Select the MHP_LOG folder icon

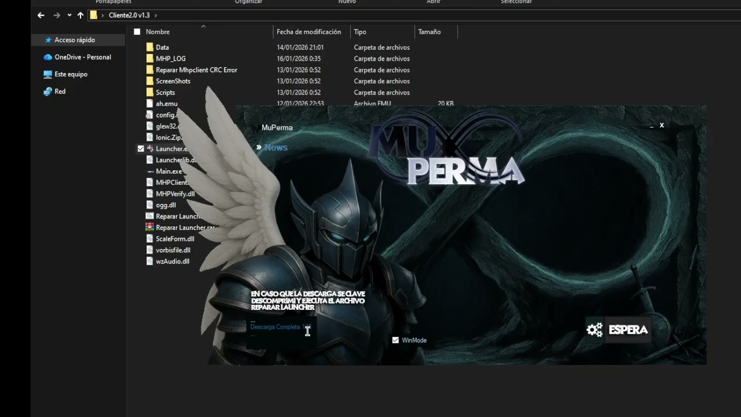(x=150, y=58)
